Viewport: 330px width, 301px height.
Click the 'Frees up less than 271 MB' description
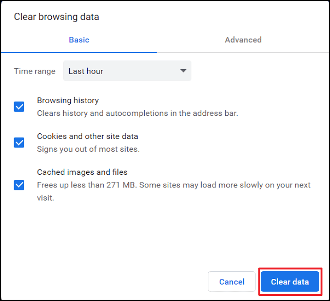click(173, 185)
